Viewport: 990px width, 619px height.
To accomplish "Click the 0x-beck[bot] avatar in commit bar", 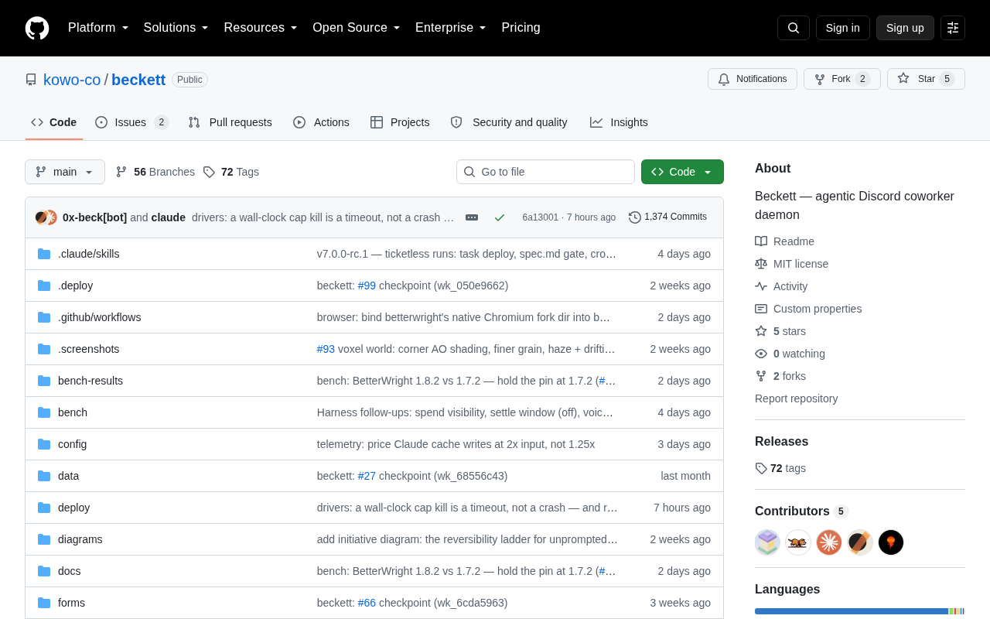I will click(42, 217).
